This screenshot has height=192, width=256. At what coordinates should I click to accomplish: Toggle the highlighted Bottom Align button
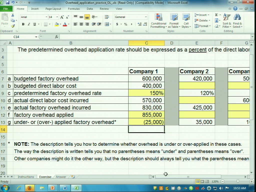(x=87, y=17)
